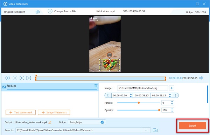Image resolution: width=210 pixels, height=135 pixels.
Task: Click the start time 00:00:00.00 field
Action: [x=120, y=95]
